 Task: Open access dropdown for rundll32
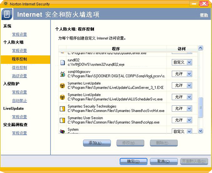[x=182, y=62]
